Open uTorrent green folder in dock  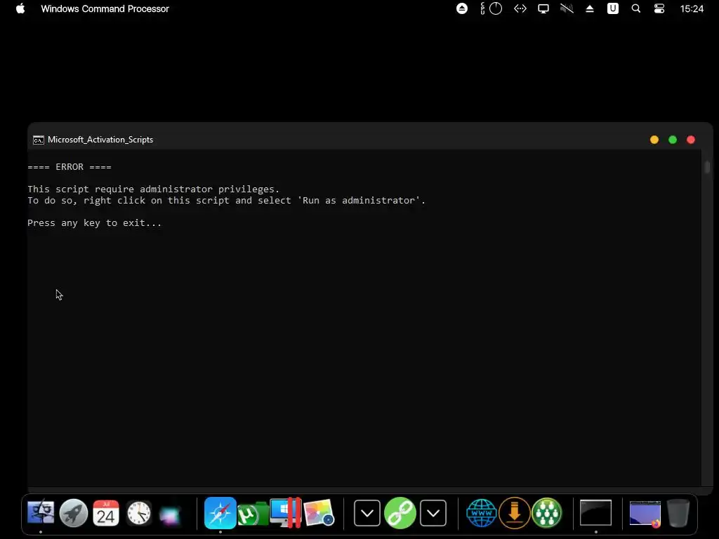click(x=253, y=514)
